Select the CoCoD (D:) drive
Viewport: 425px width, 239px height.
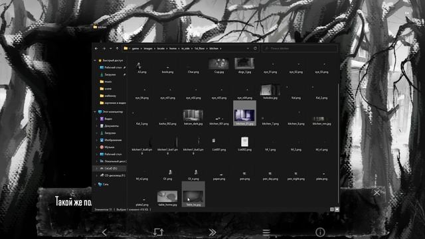[108, 168]
